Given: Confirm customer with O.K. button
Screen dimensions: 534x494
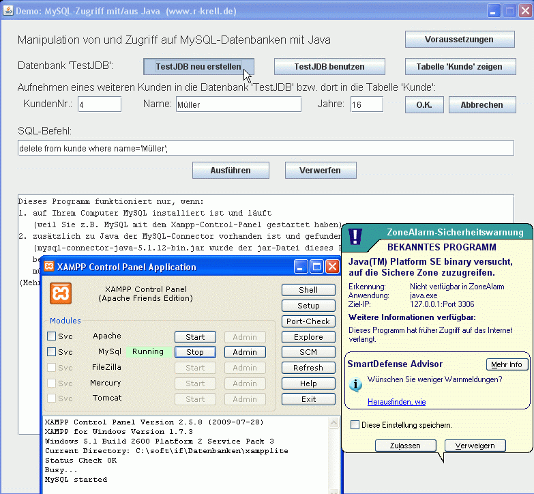Looking at the screenshot, I should click(x=424, y=104).
